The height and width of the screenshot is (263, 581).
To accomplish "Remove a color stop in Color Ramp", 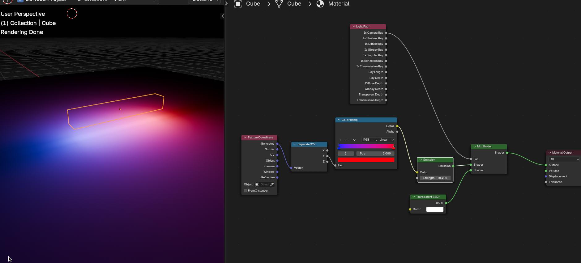I will 347,140.
